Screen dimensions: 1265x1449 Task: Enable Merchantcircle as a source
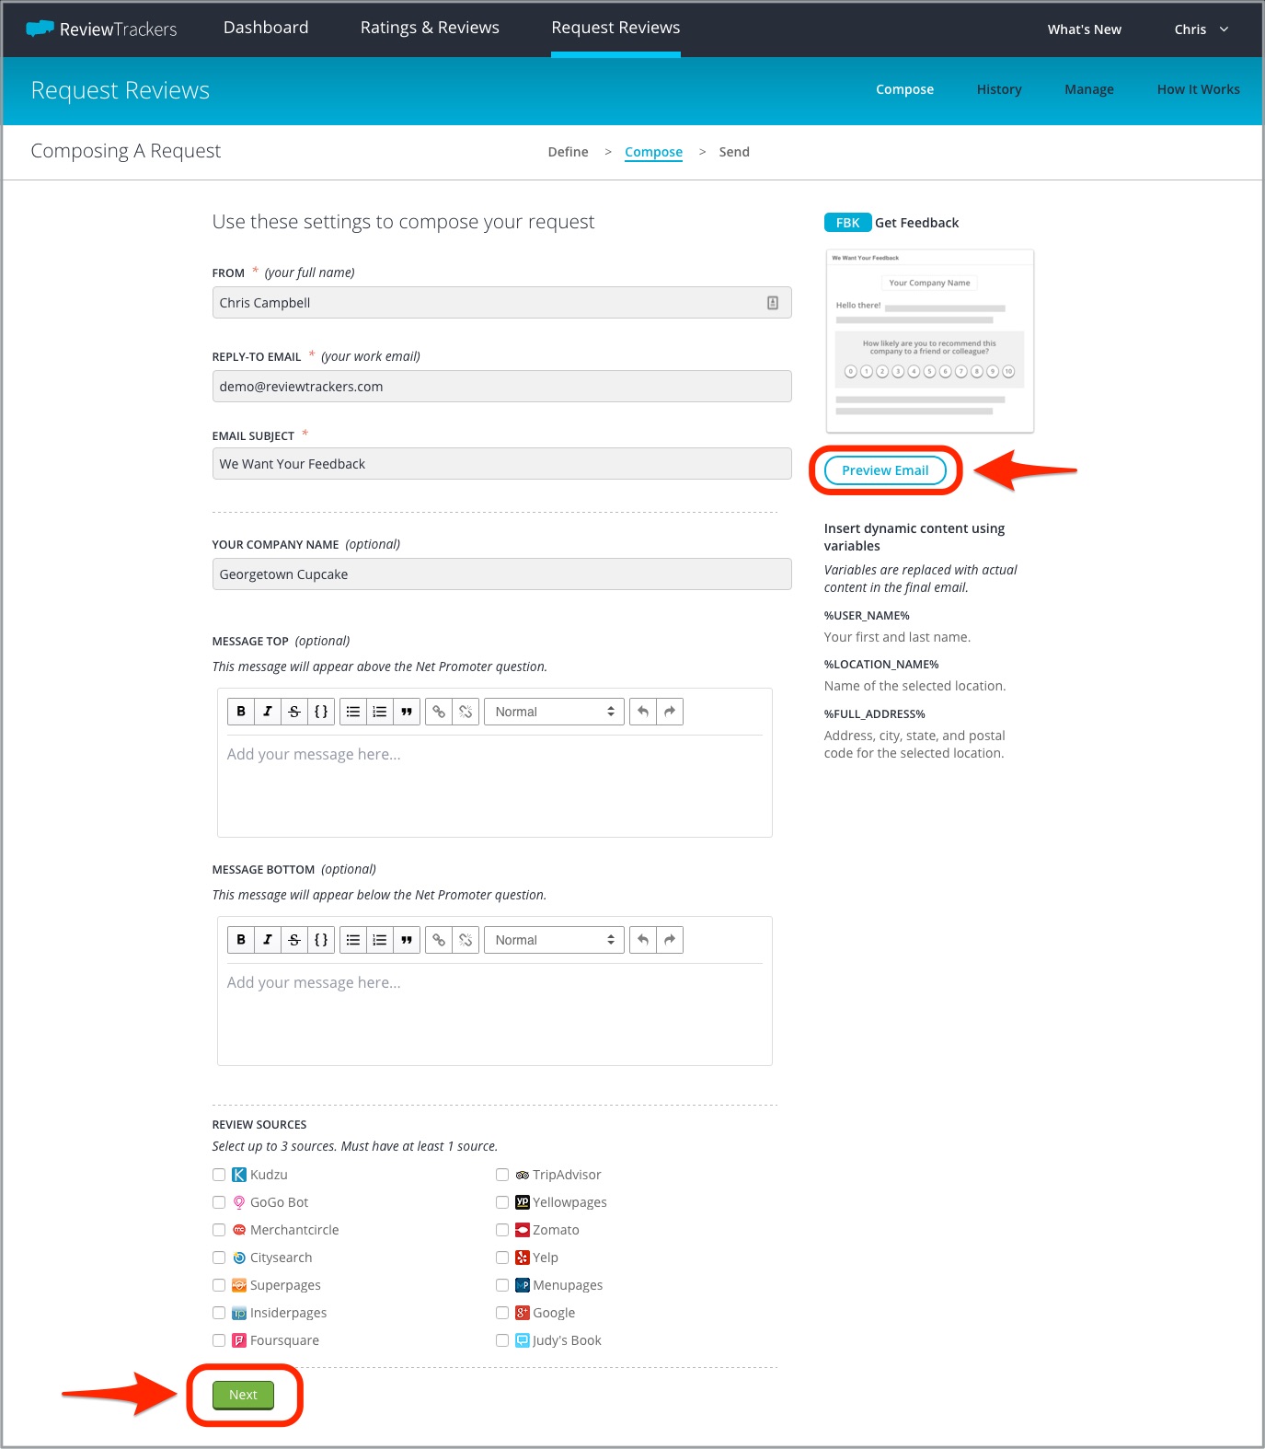(x=219, y=1230)
